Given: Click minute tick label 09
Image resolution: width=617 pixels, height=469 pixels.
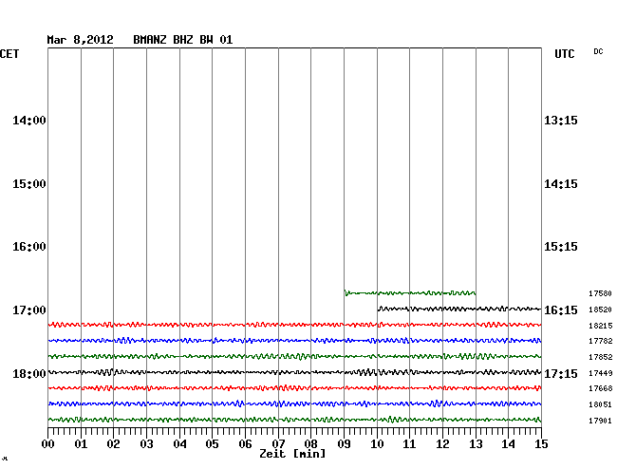Looking at the screenshot, I should coord(344,444).
